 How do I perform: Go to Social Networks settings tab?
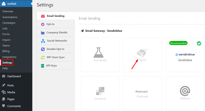point(57,41)
